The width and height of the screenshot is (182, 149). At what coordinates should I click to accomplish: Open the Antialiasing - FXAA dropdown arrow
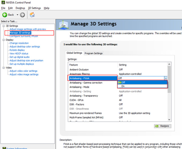pyautogui.click(x=165, y=78)
